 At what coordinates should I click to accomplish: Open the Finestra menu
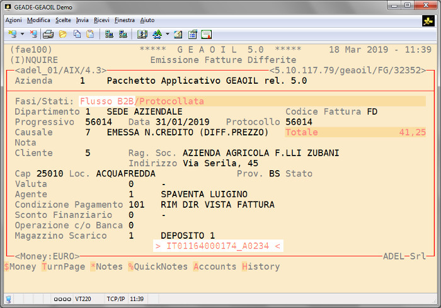125,20
